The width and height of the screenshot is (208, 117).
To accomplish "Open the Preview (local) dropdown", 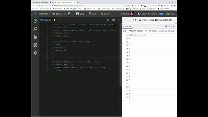I will click(138, 31).
